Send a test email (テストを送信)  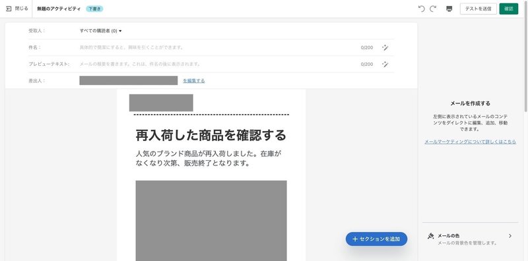point(478,9)
